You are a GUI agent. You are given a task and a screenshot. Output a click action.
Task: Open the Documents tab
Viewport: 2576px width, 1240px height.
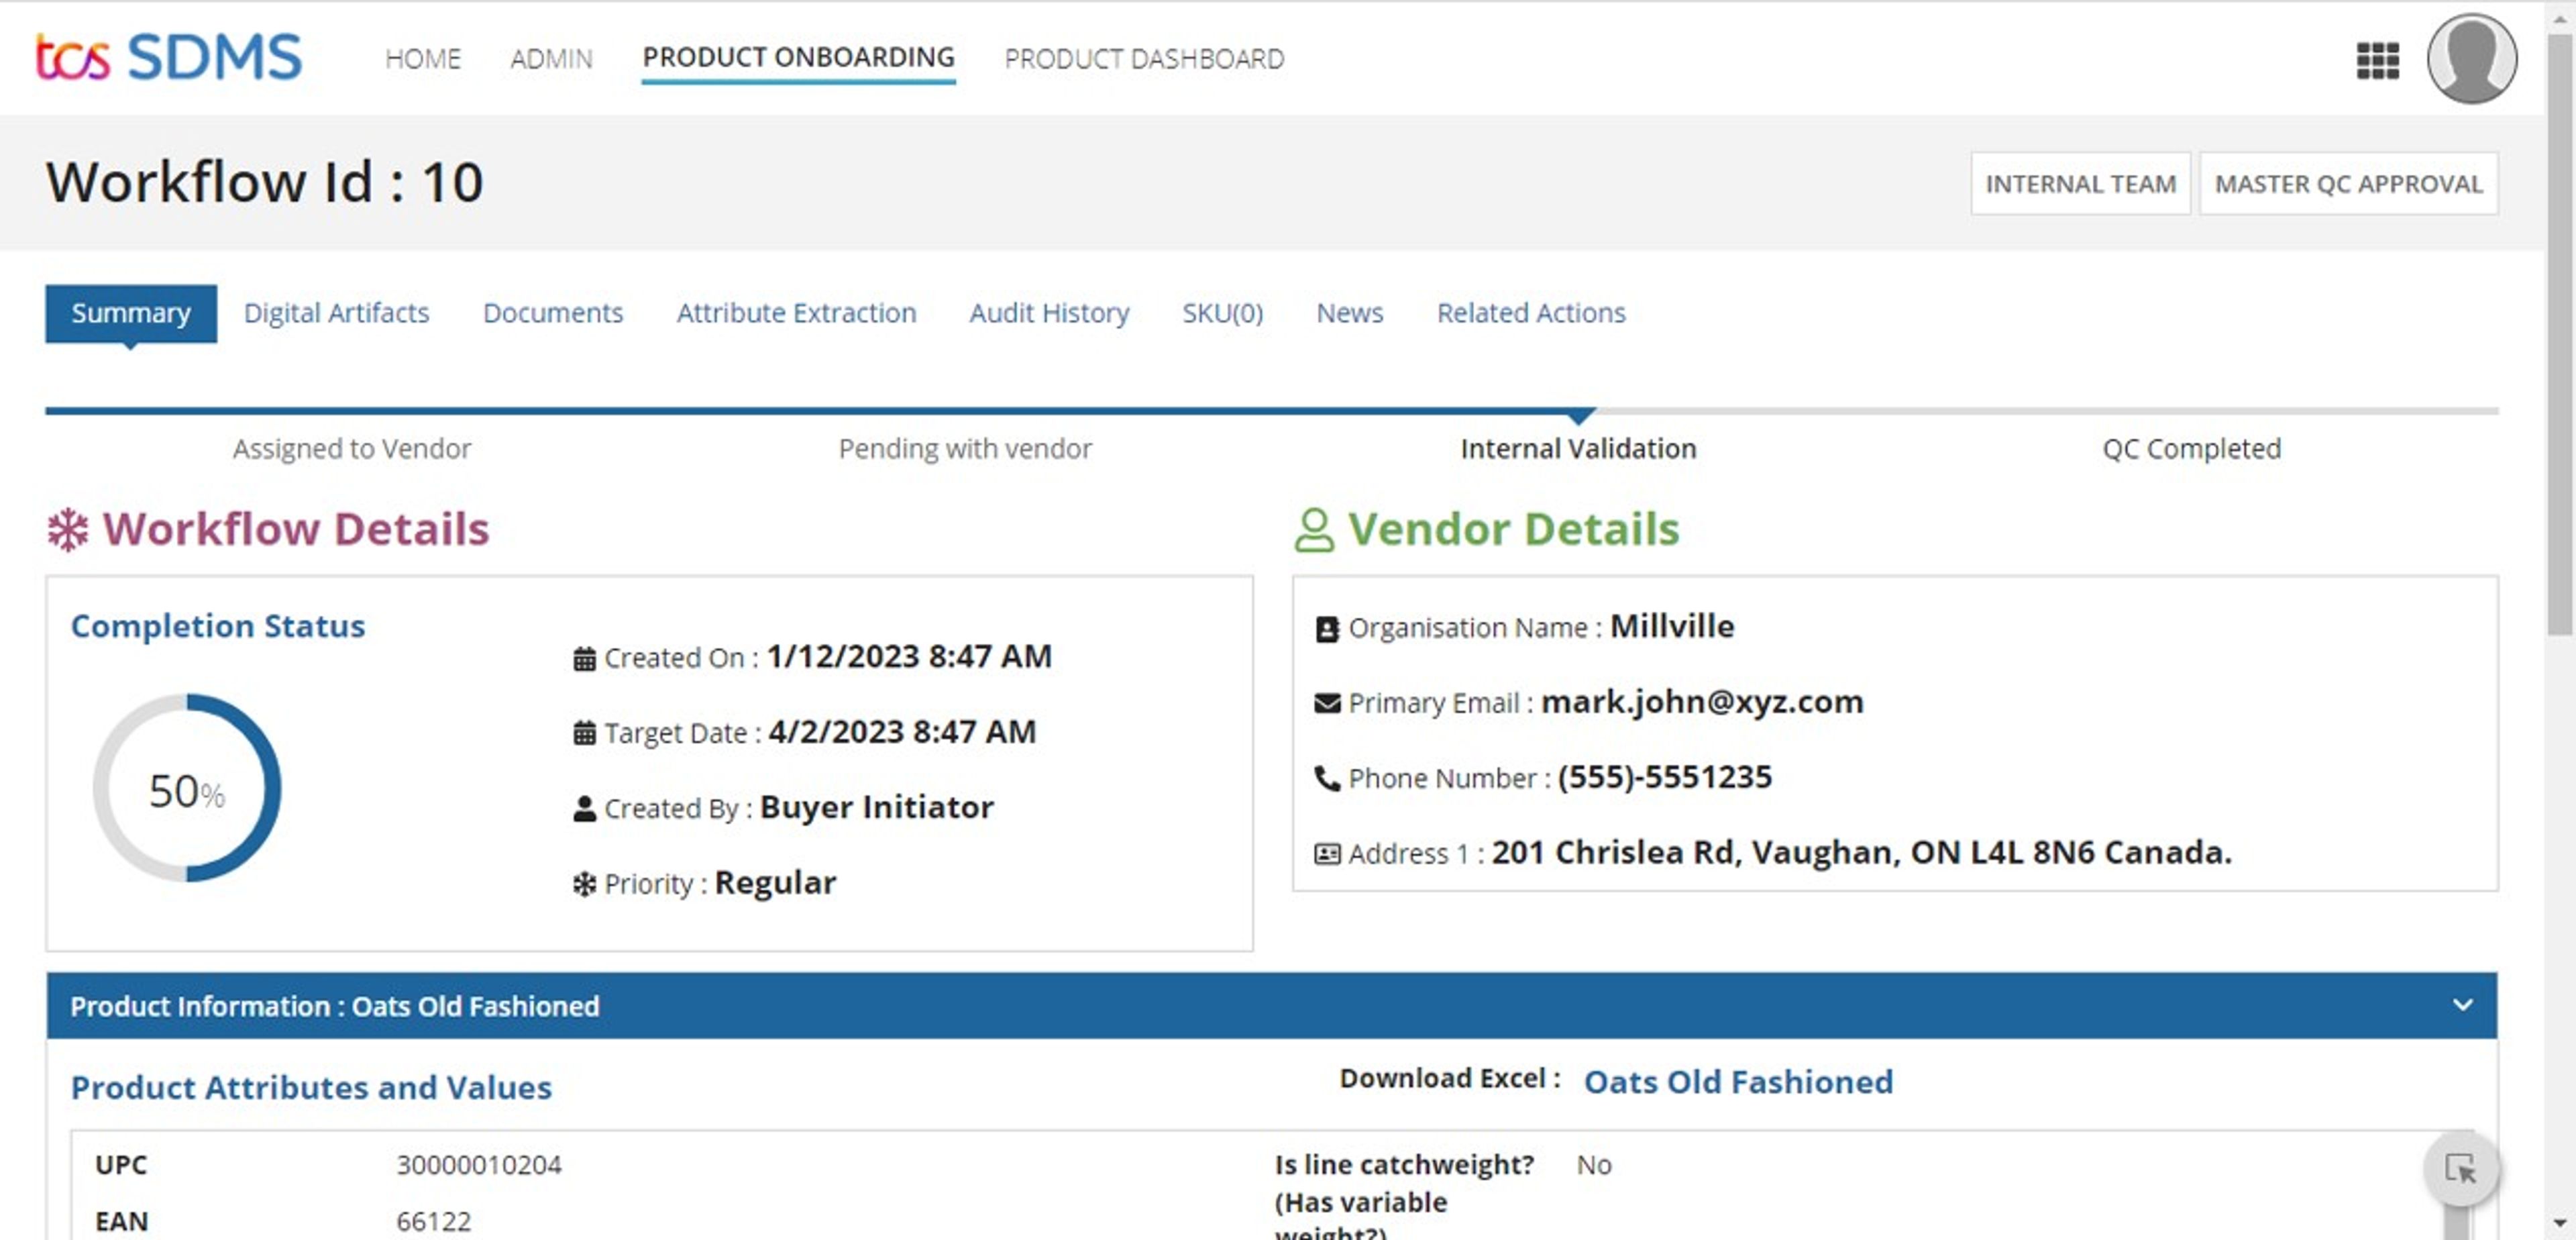[552, 313]
